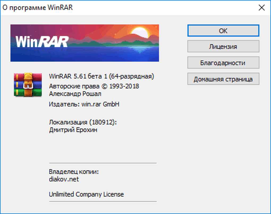This screenshot has height=214, width=271.
Task: Close the О программе WinRAR dialog
Action: click(x=262, y=8)
